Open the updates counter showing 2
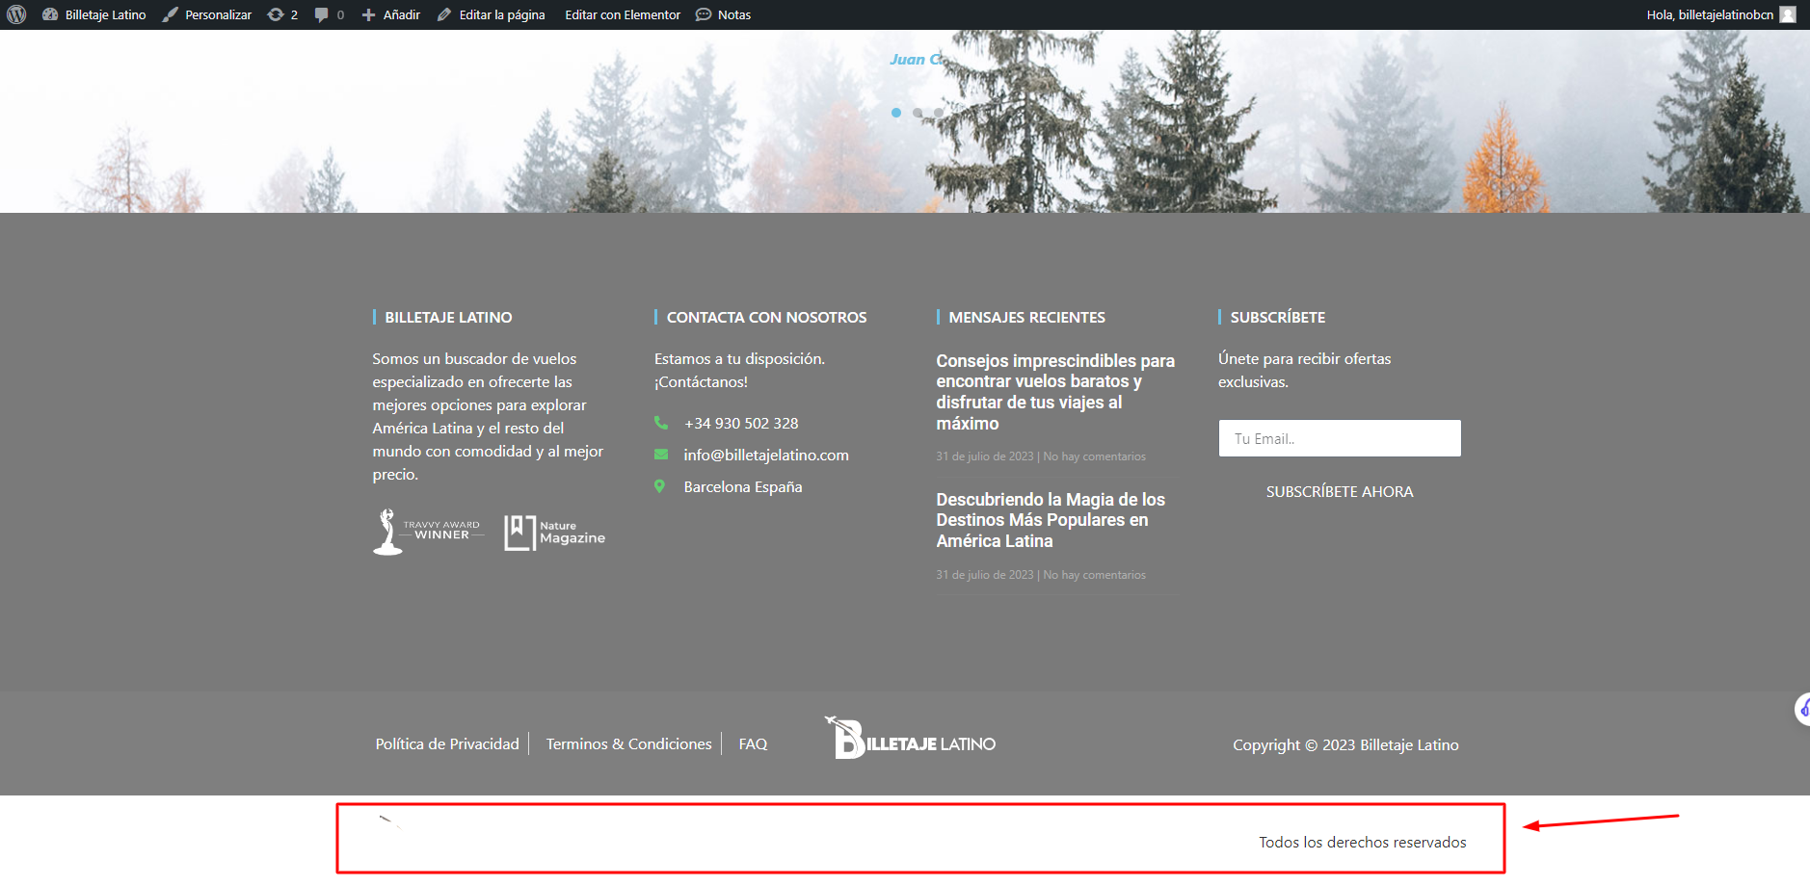Viewport: 1810px width, 886px height. [282, 14]
